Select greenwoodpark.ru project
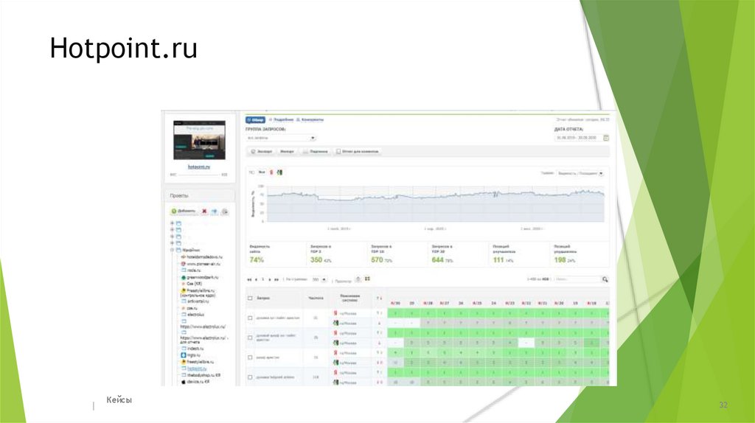Image resolution: width=755 pixels, height=423 pixels. tap(202, 277)
